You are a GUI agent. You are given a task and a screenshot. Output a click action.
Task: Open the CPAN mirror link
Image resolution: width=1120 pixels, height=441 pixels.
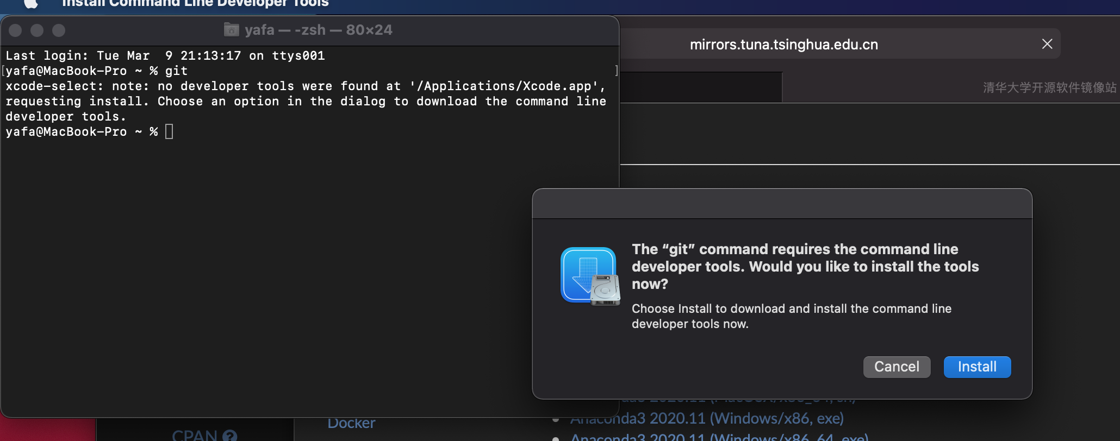point(195,435)
